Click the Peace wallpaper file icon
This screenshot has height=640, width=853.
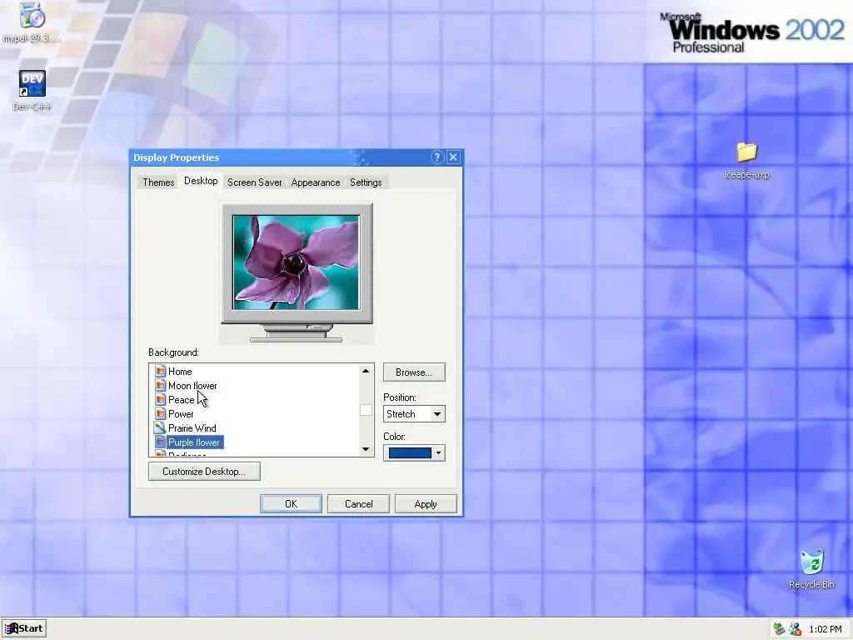(160, 399)
